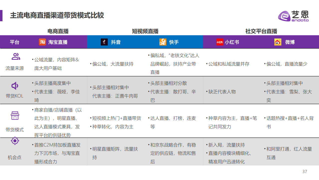Viewport: 319px width, 180px height.
Task: Click the Taobao Live orange logo icon
Action: point(42,42)
